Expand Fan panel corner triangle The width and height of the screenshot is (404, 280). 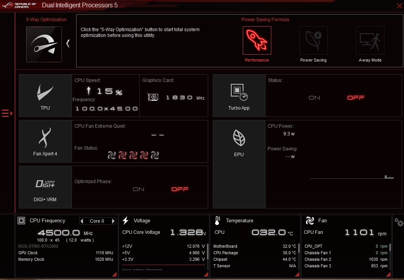tap(388, 274)
